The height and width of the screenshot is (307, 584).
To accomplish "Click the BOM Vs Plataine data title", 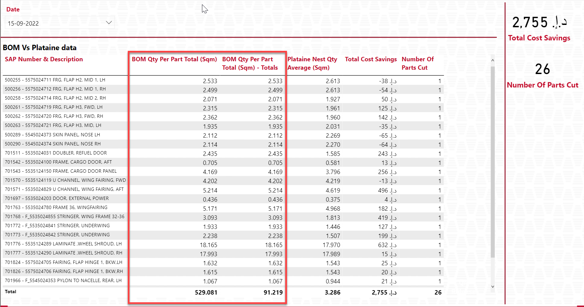I will [x=40, y=48].
